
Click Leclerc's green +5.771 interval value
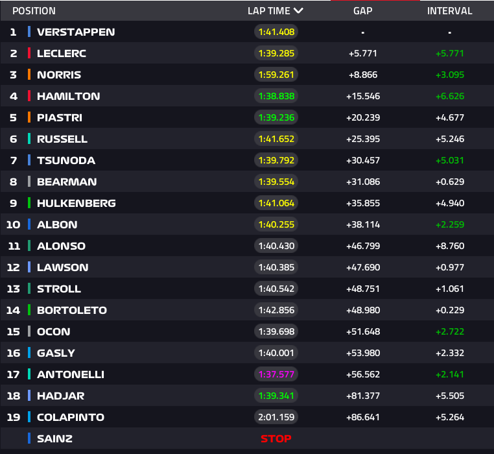coord(449,53)
